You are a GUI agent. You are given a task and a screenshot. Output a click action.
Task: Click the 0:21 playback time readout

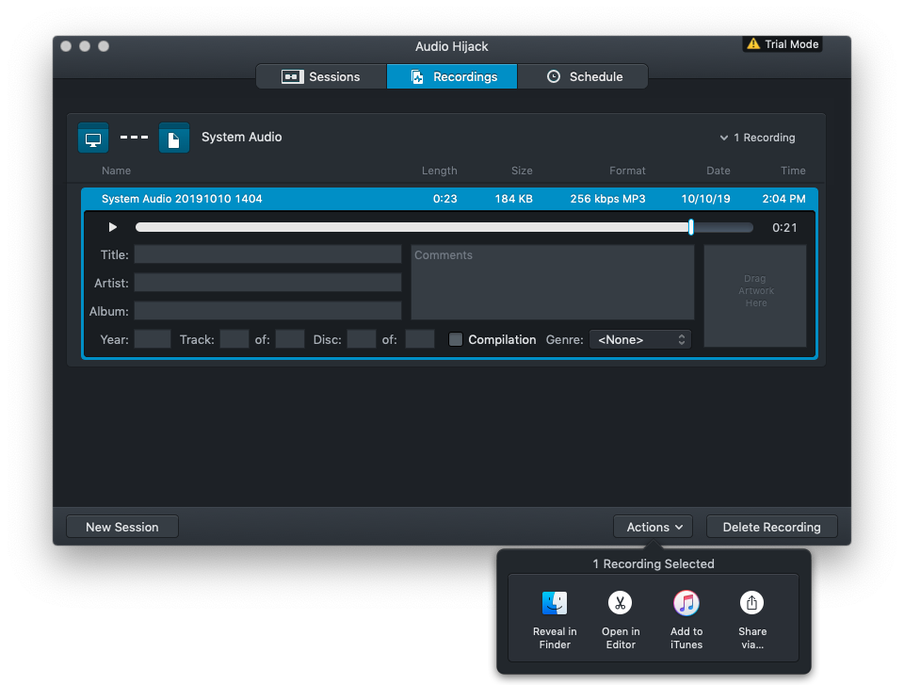[x=784, y=228]
